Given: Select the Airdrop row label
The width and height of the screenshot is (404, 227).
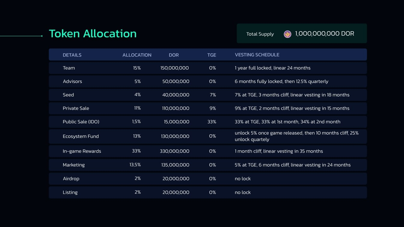Looking at the screenshot, I should coord(71,179).
